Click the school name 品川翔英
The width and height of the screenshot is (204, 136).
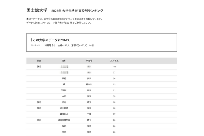(64, 108)
